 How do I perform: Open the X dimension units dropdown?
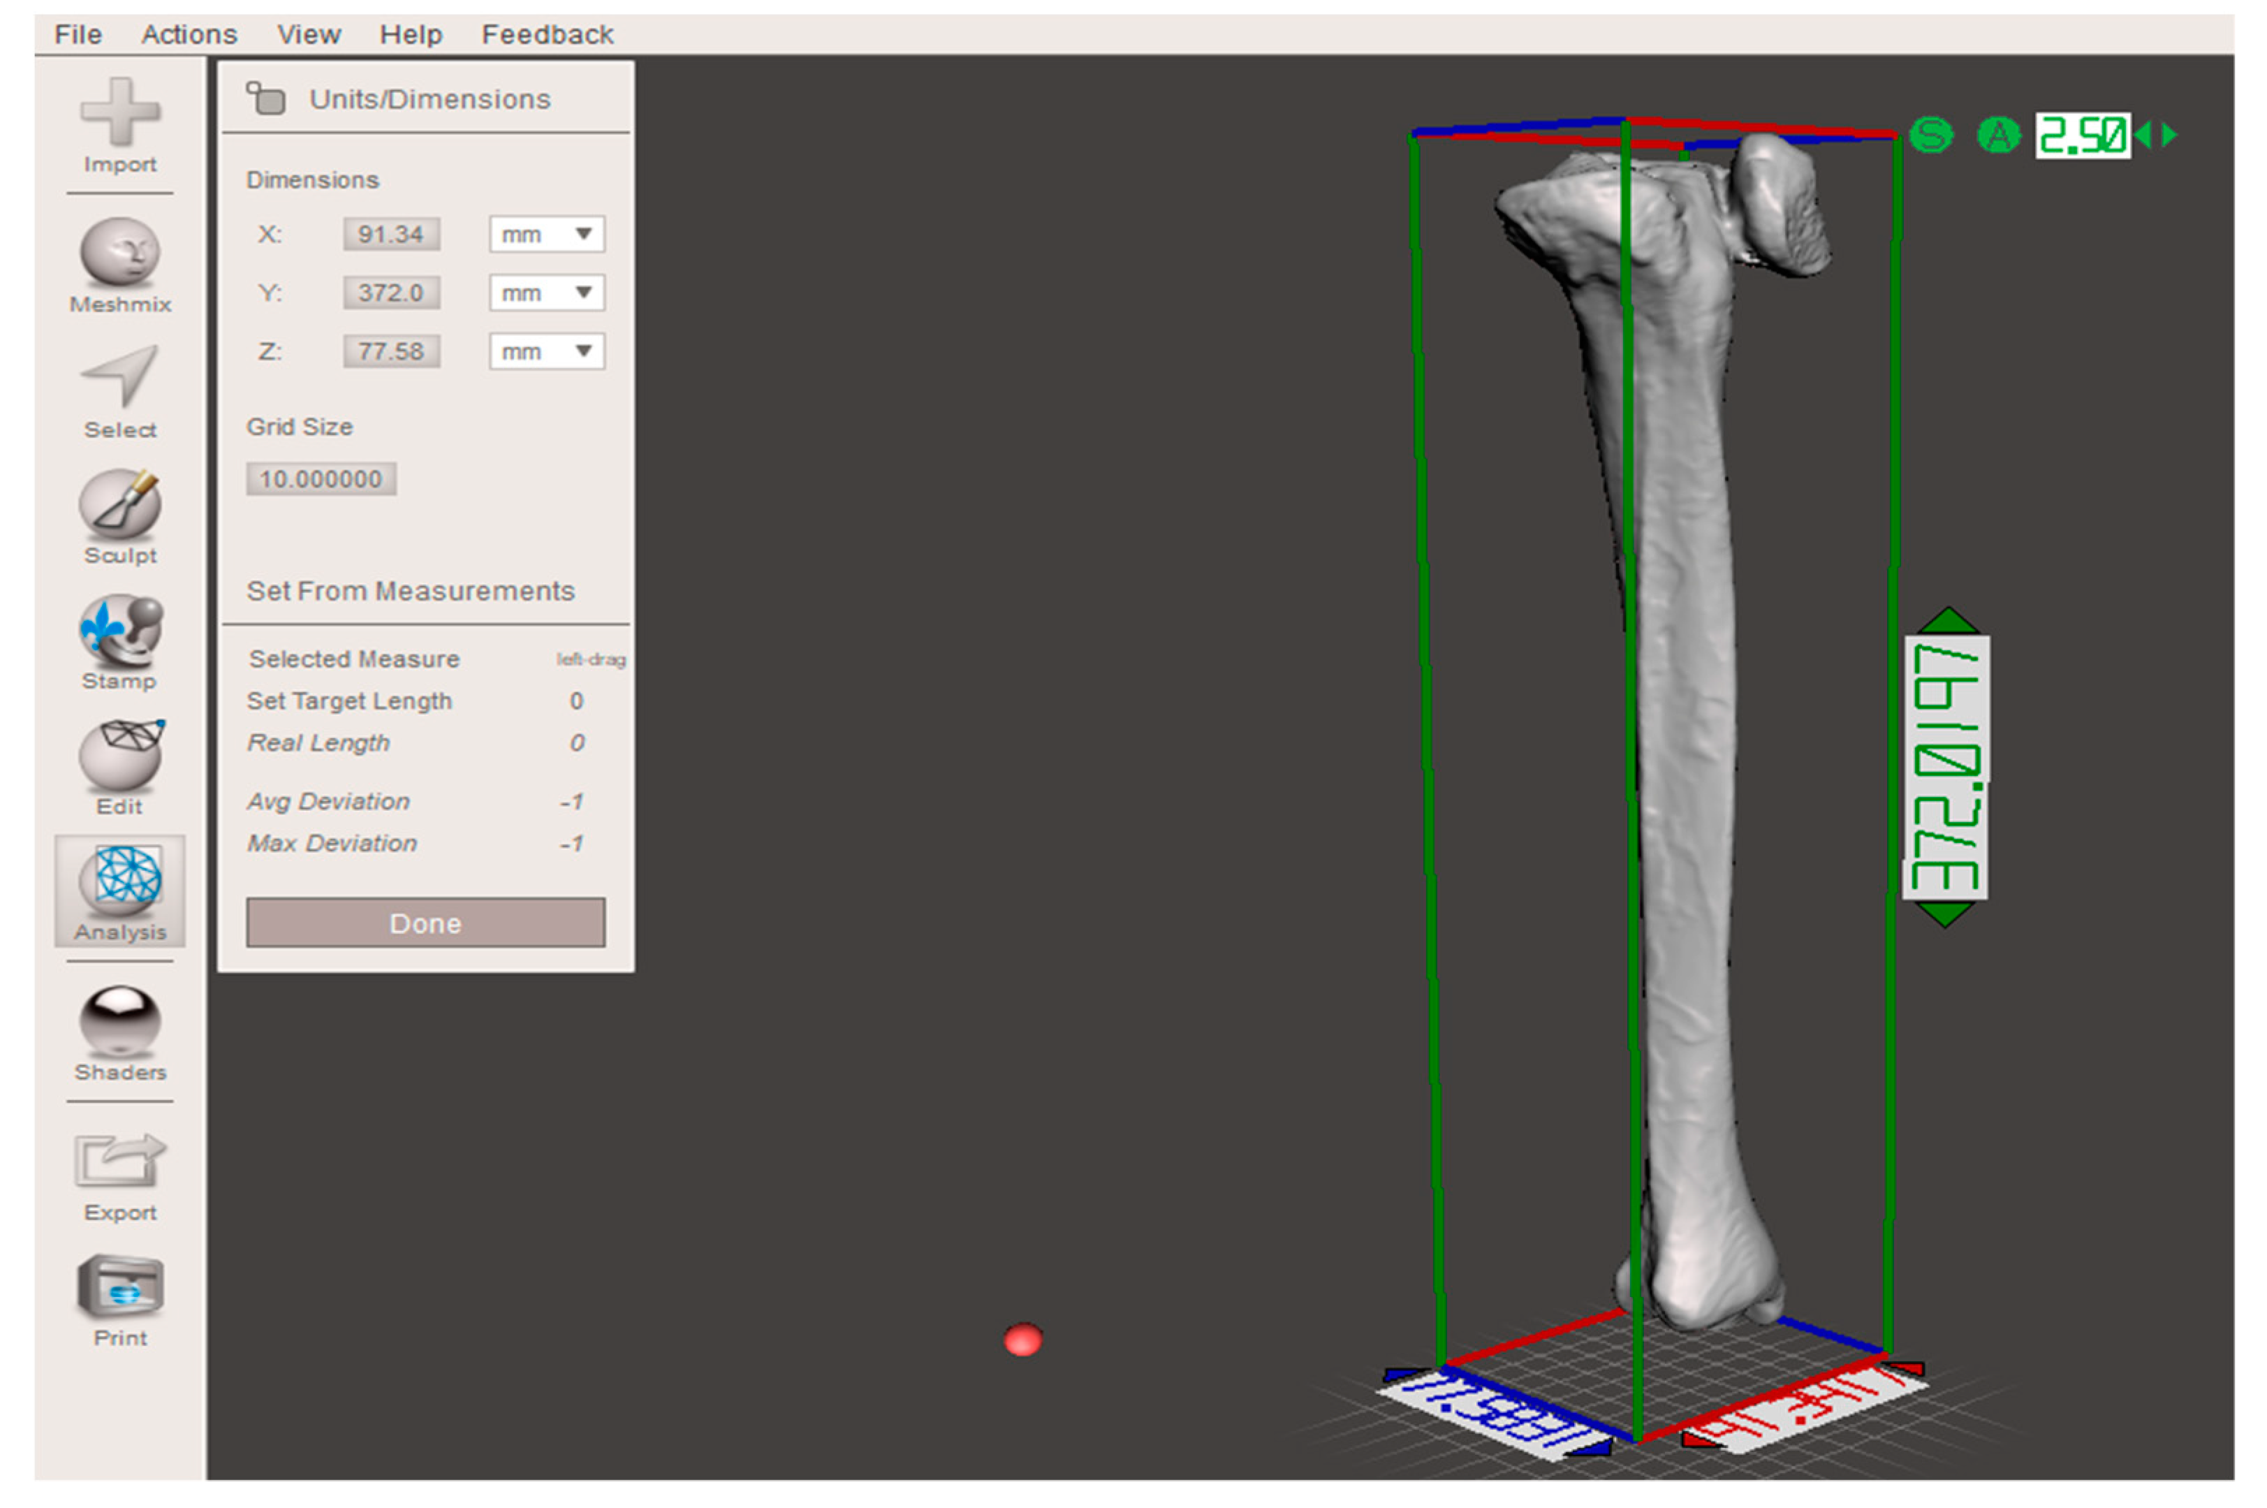546,235
